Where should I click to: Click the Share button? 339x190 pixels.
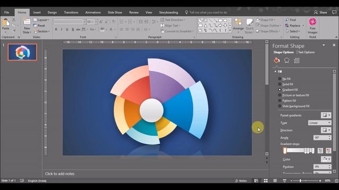click(x=320, y=12)
